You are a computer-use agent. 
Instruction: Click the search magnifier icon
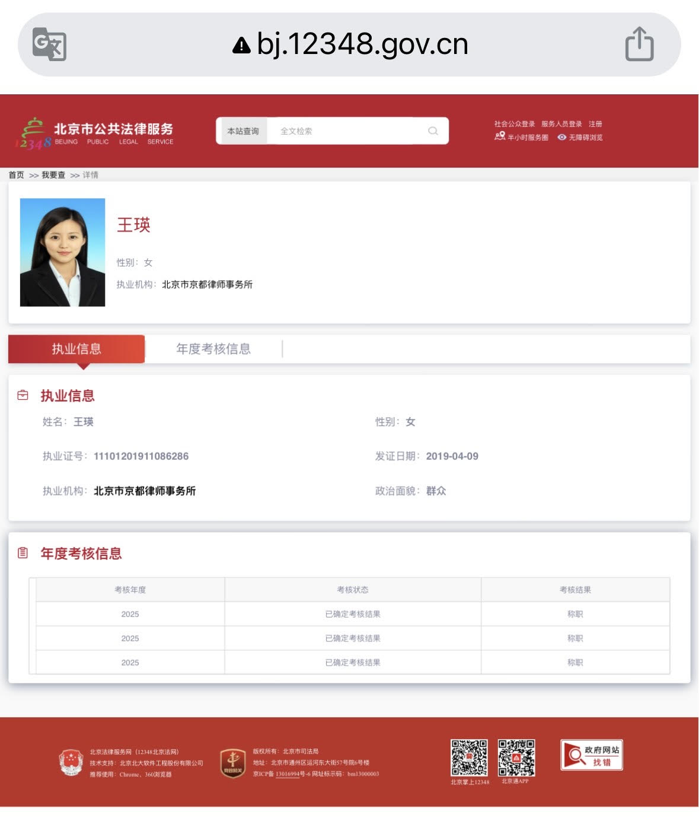pos(433,131)
